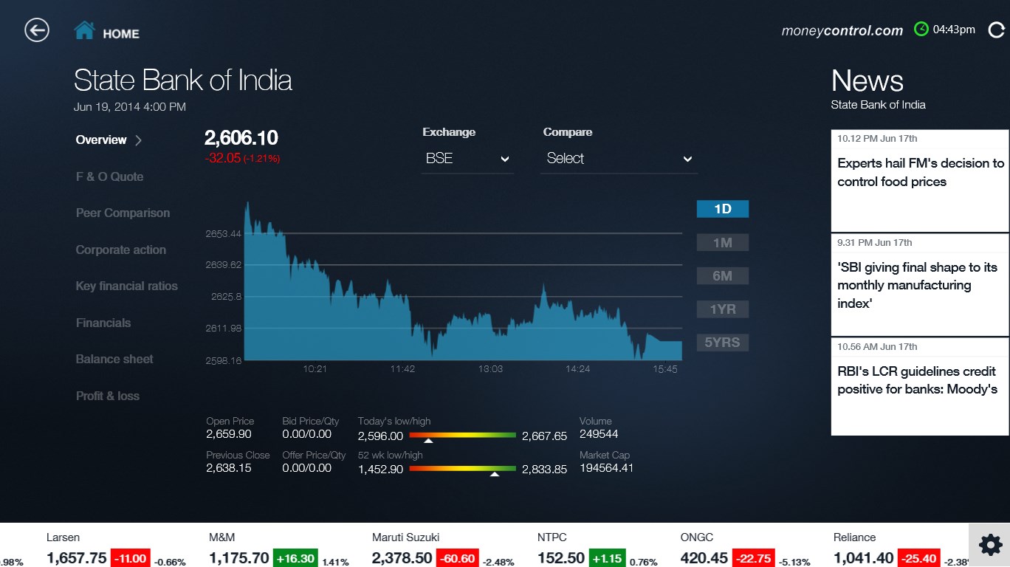This screenshot has height=567, width=1010.
Task: Go to Peer Comparison section
Action: pos(123,213)
